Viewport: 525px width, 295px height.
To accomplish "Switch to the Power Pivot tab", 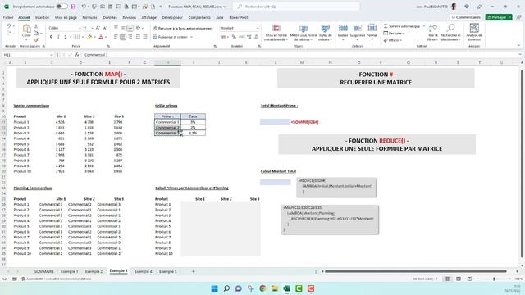I will click(239, 17).
